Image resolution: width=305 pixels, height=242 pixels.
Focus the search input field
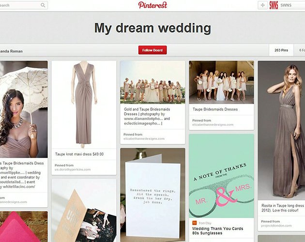coord(19,5)
